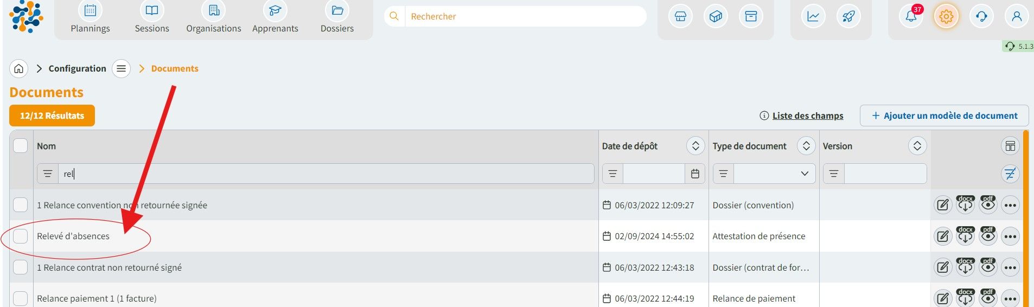Check the Relevé d'absences row checkbox

21,236
